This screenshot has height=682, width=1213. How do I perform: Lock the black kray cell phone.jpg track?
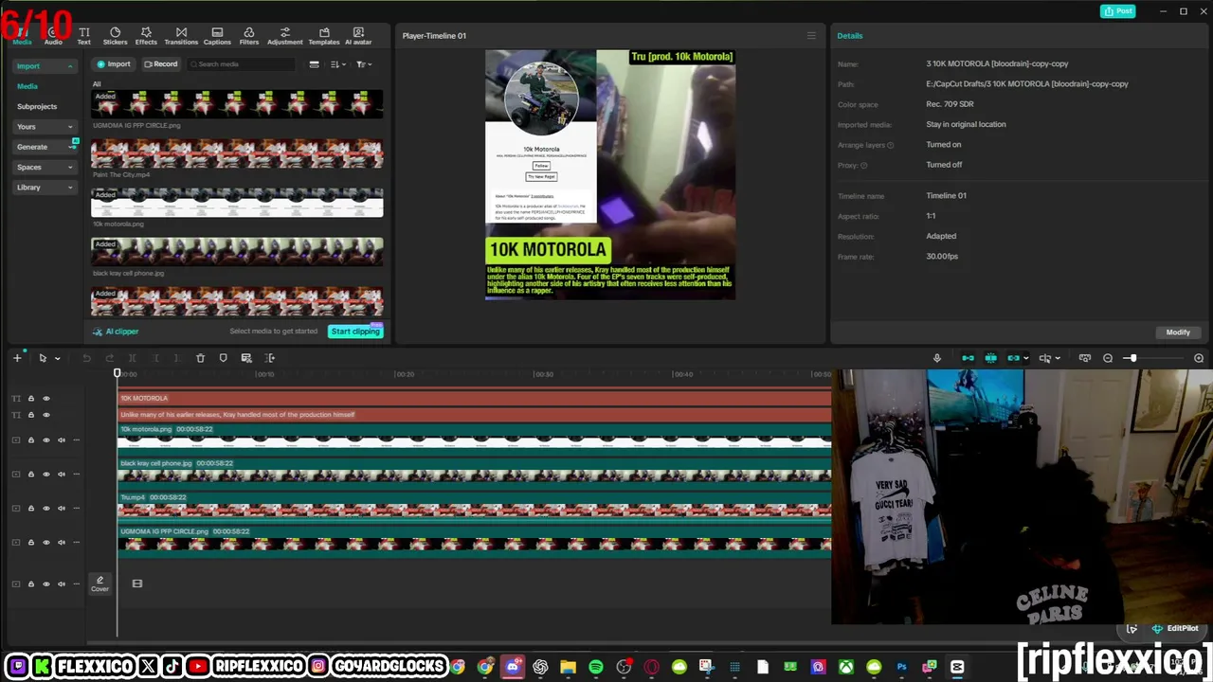pos(30,474)
